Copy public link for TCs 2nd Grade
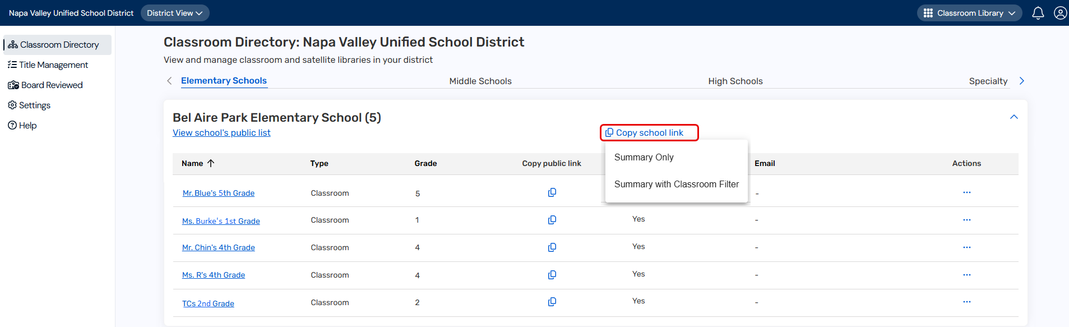 point(552,302)
